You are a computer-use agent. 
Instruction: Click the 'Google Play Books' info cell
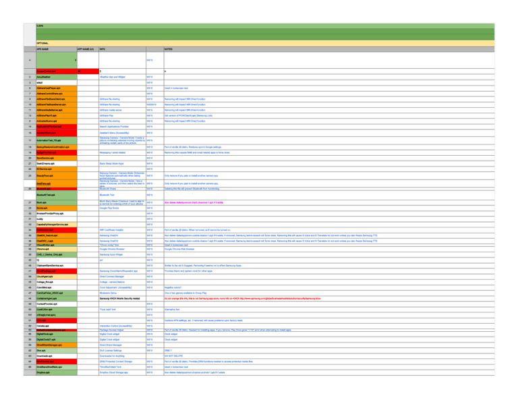click(x=122, y=208)
